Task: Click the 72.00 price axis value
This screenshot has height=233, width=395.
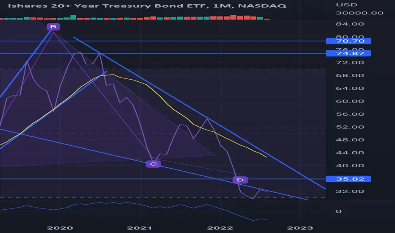Action: (x=350, y=62)
